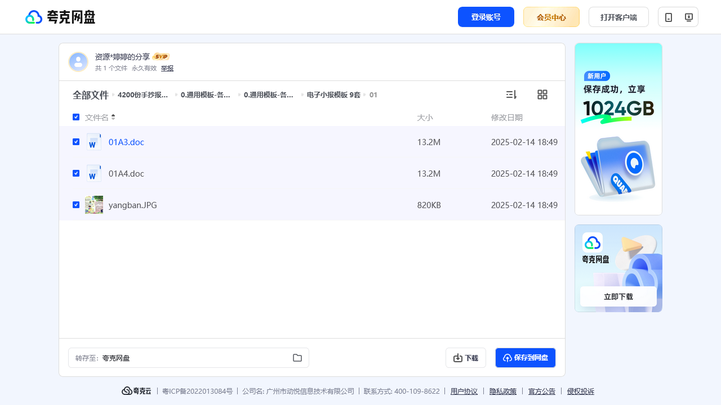Toggle the select-all checkbox in header
This screenshot has width=721, height=405.
pos(76,117)
